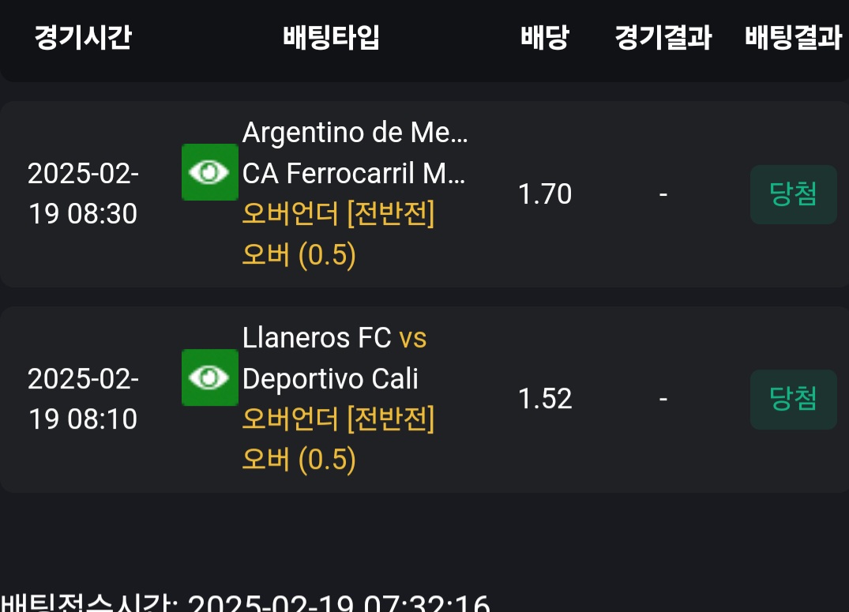849x612 pixels.
Task: Open the Argentino de Me… team name
Action: click(355, 132)
